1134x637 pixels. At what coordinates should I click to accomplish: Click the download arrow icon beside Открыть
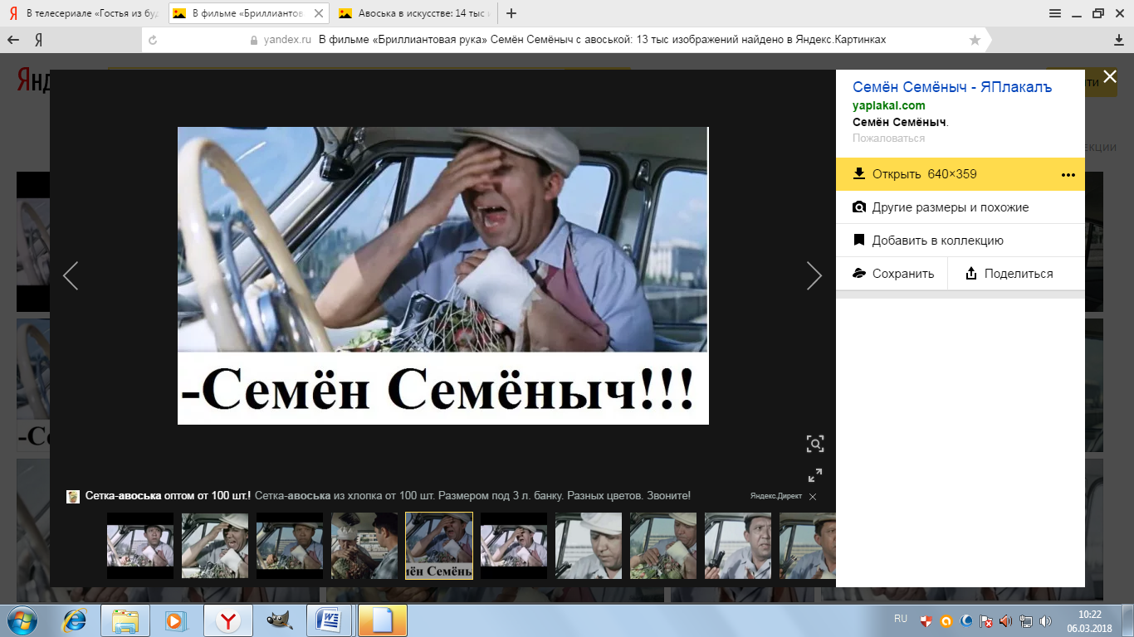tap(859, 174)
